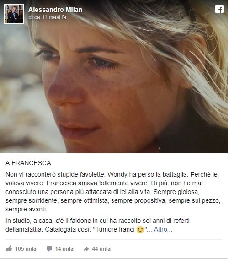Click the 'circa 11 mesi fa' timestamp

pos(48,17)
